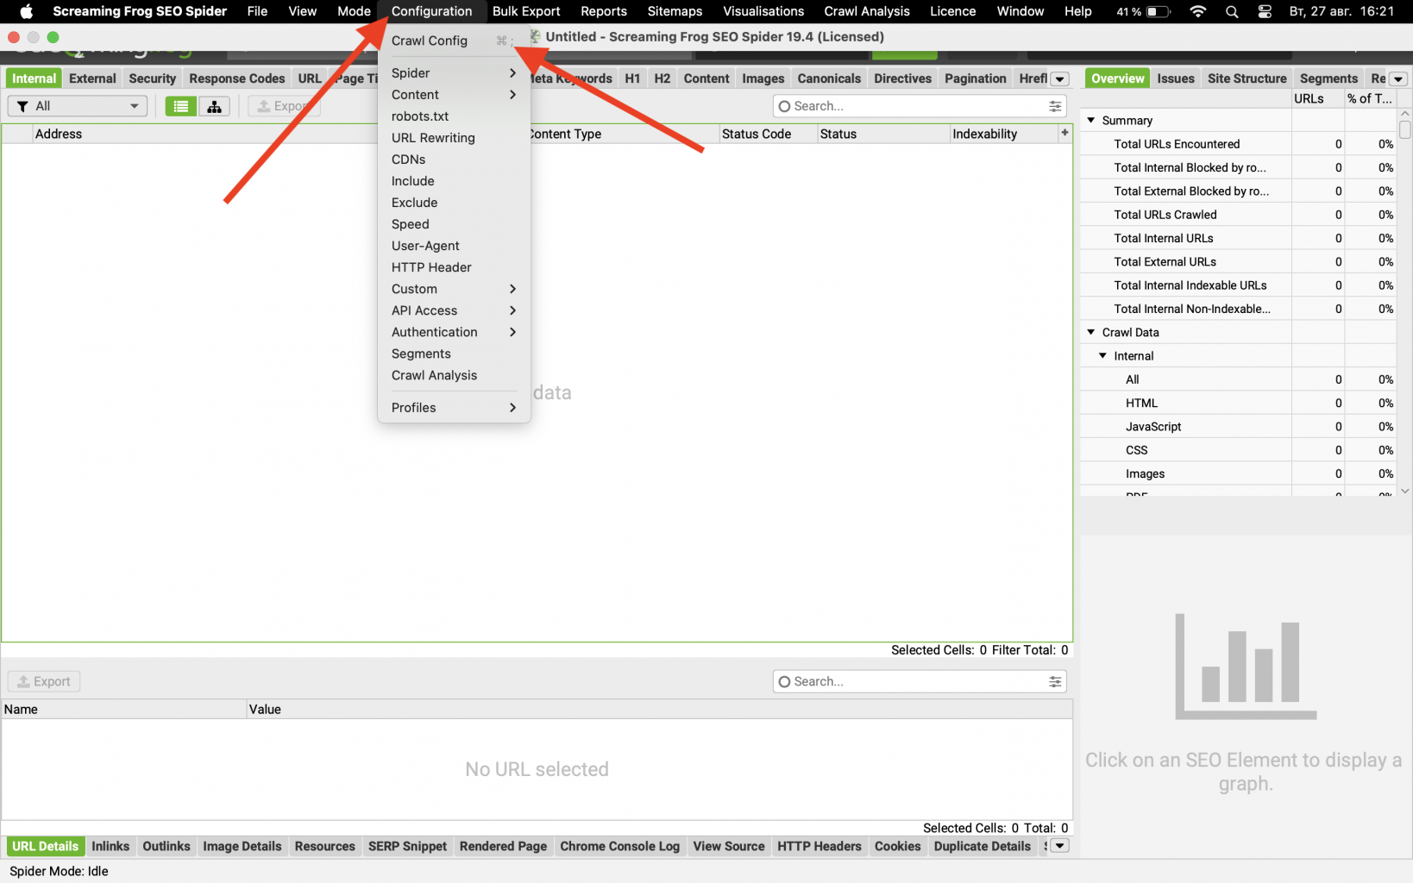The height and width of the screenshot is (883, 1413).
Task: Select URL Rewriting menu item
Action: pos(454,138)
